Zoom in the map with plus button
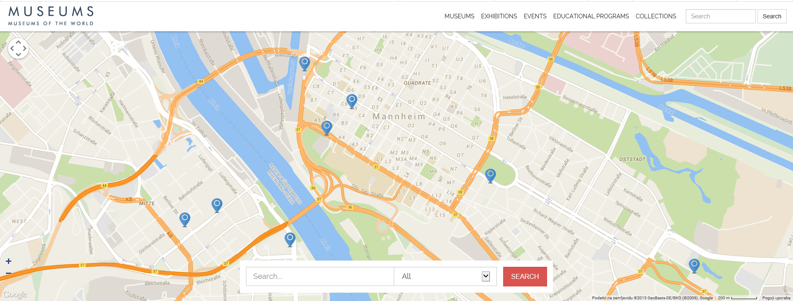793x301 pixels. [x=8, y=261]
